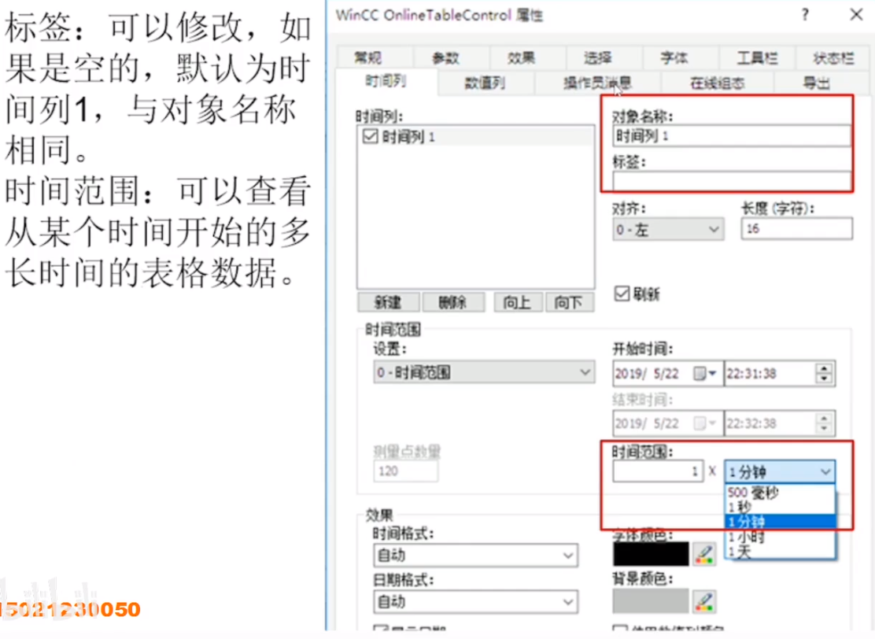Screen dimensions: 875x639
Task: Click the black 字体颜色 color swatch
Action: click(x=649, y=553)
